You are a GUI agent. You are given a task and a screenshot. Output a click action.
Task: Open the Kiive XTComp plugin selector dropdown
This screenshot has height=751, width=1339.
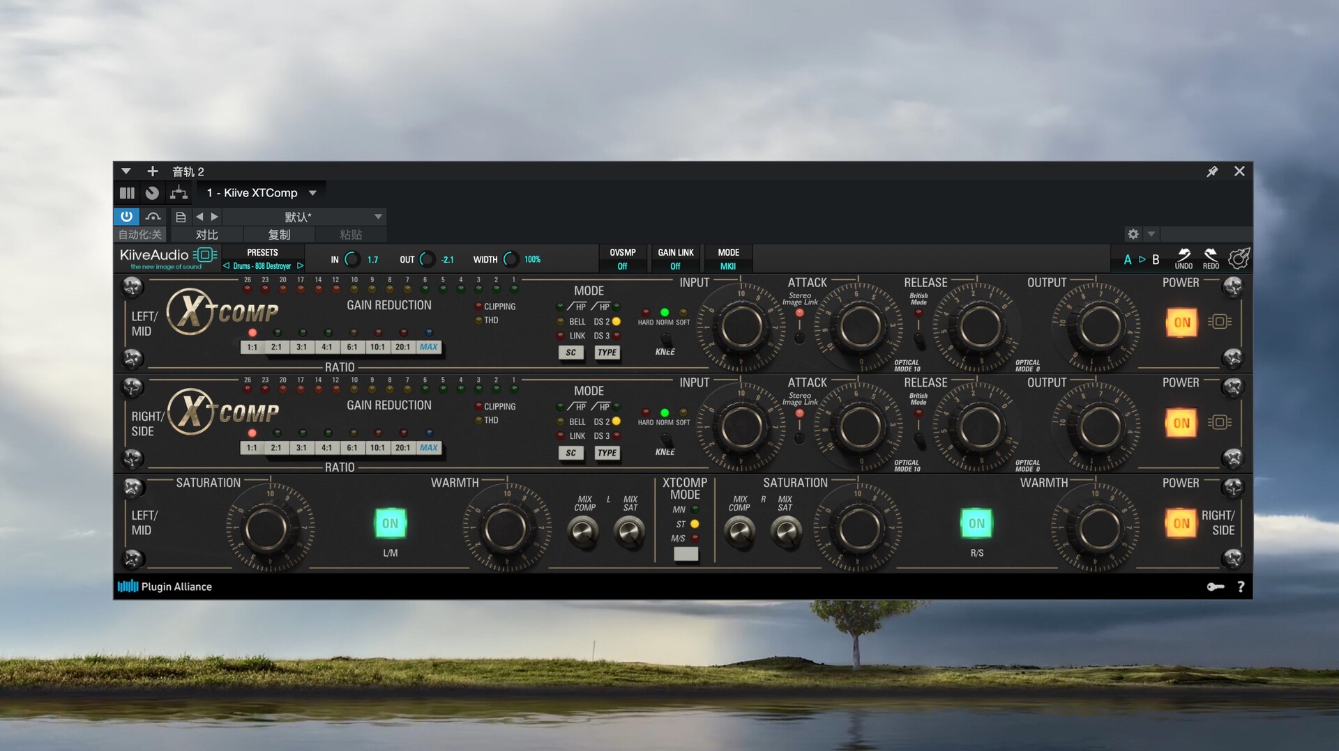tap(313, 193)
